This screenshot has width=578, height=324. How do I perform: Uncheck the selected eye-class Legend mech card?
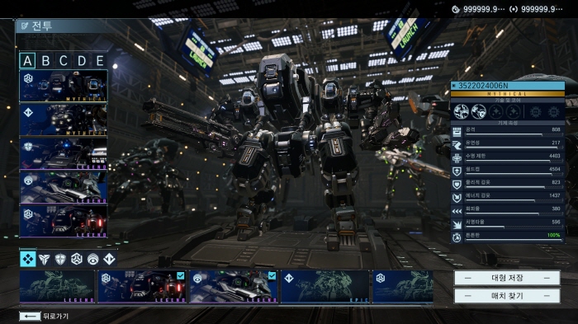click(x=234, y=287)
